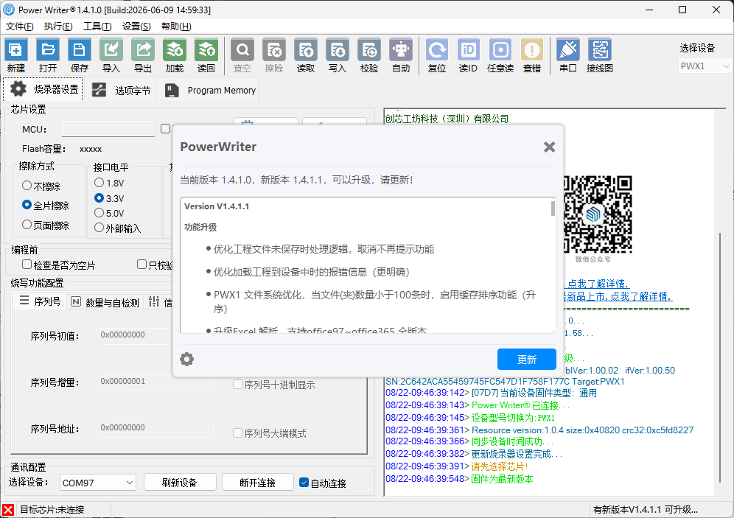
Task: Switch to the 选项字节 tab
Action: 122,90
